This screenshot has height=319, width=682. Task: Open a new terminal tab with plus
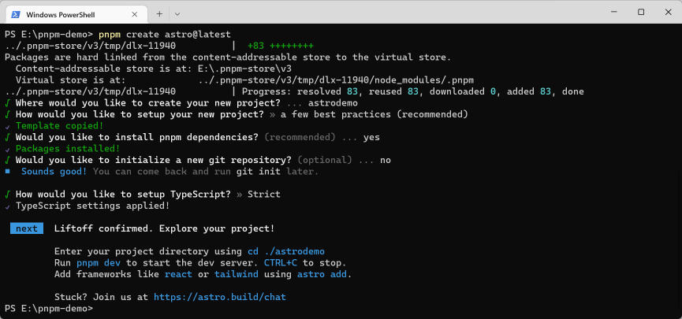(x=159, y=14)
